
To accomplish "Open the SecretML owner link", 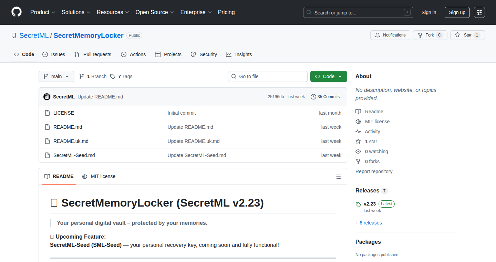I will [34, 35].
